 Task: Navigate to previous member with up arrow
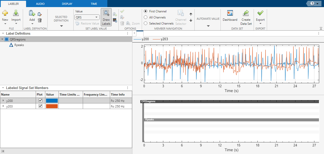pos(191,14)
